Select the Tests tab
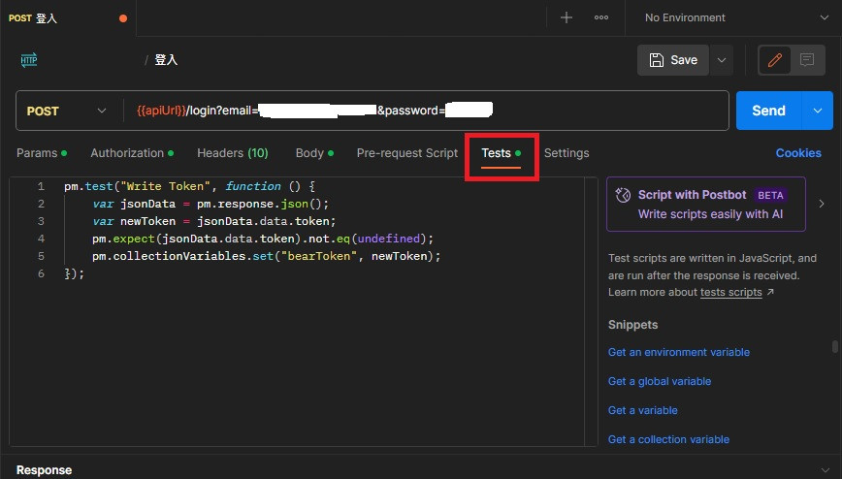The image size is (842, 479). point(501,153)
